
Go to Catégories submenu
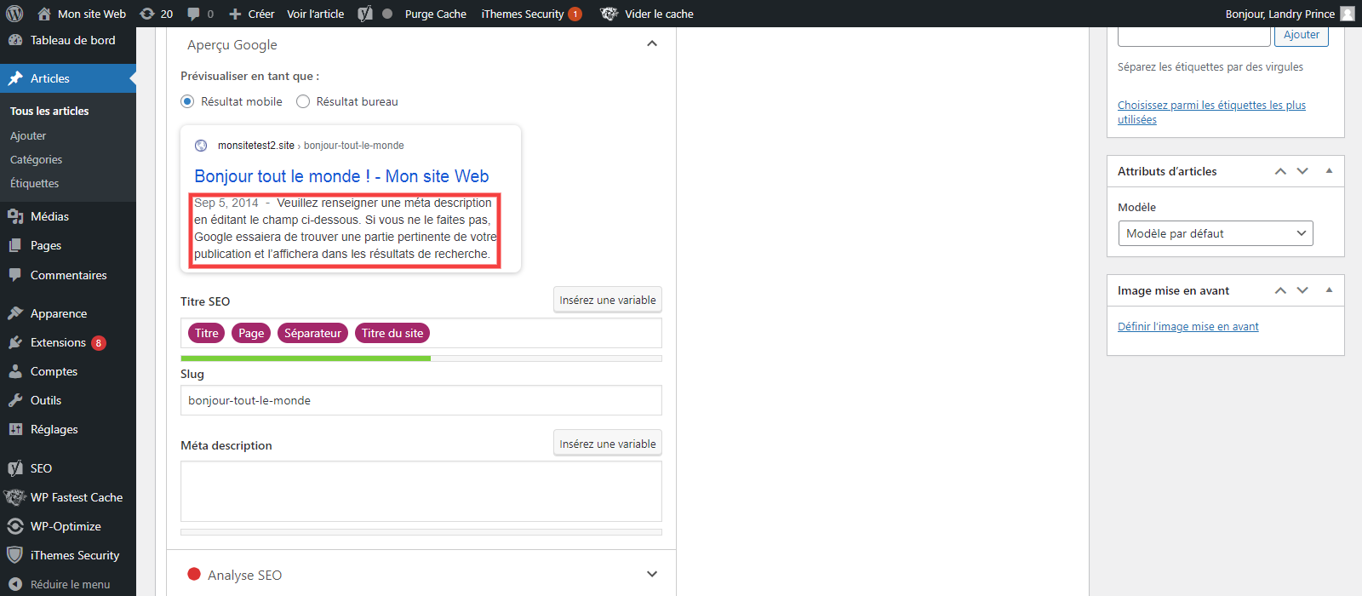point(36,159)
